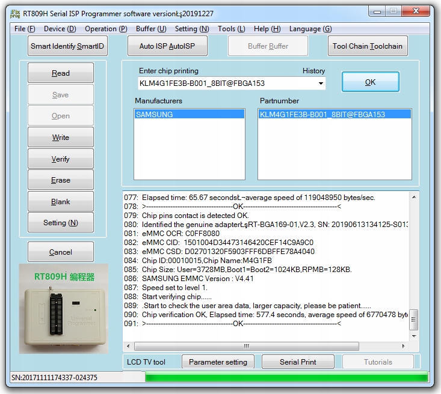Viewport: 441px width, 394px height.
Task: Click the horizontal log scrollbar thumb
Action: coord(247,346)
